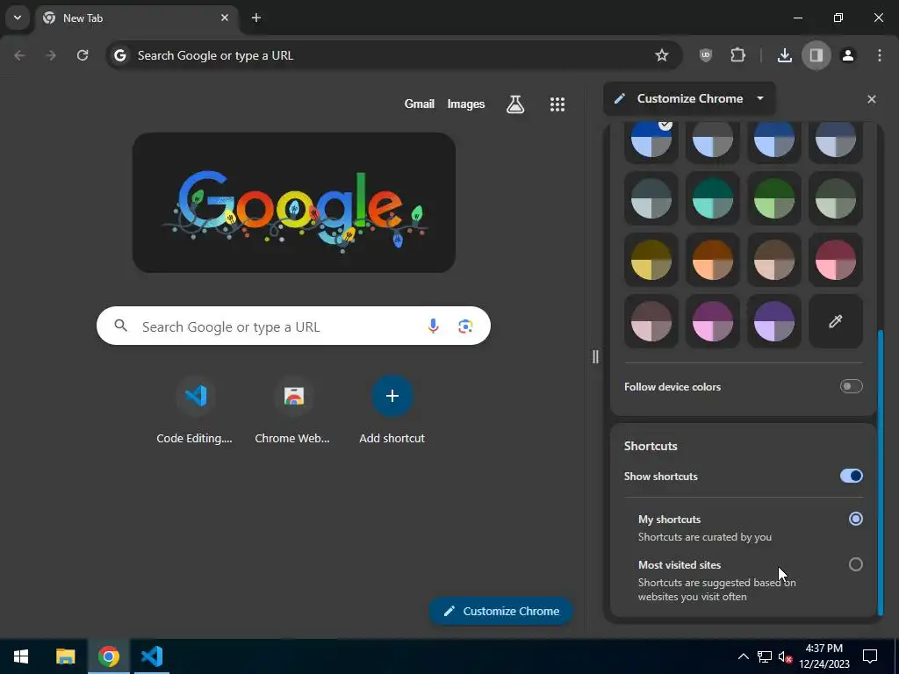The width and height of the screenshot is (899, 674).
Task: Choose the purple color theme swatch
Action: pyautogui.click(x=774, y=321)
